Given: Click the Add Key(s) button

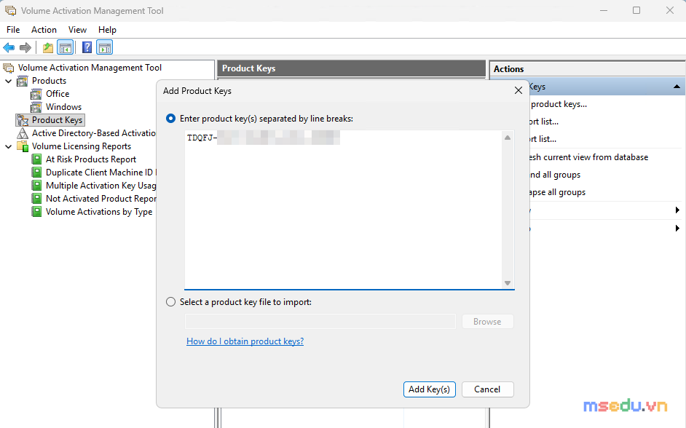Looking at the screenshot, I should coord(429,389).
